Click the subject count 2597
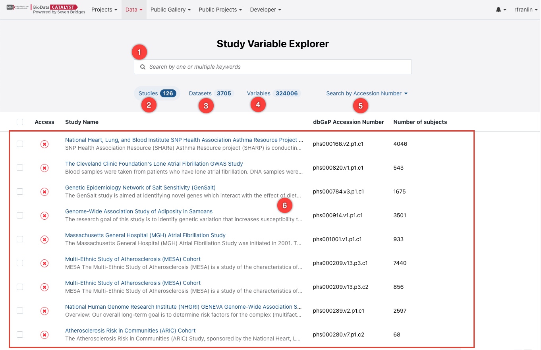The height and width of the screenshot is (350, 541). pos(400,311)
